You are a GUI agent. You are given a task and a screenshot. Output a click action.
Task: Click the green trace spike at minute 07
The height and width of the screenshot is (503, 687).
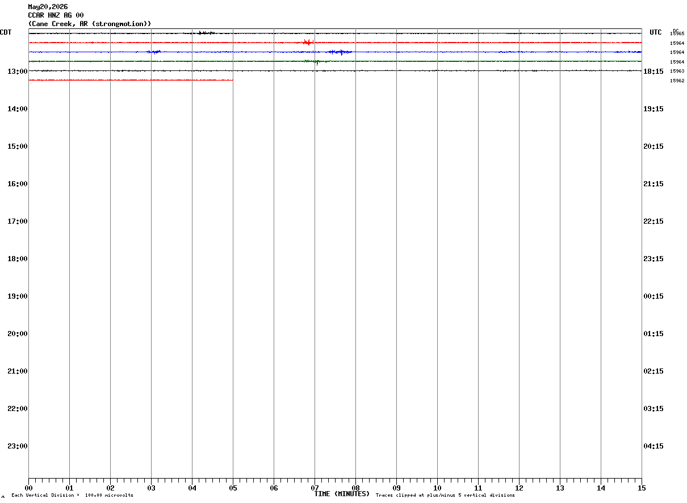coord(316,62)
